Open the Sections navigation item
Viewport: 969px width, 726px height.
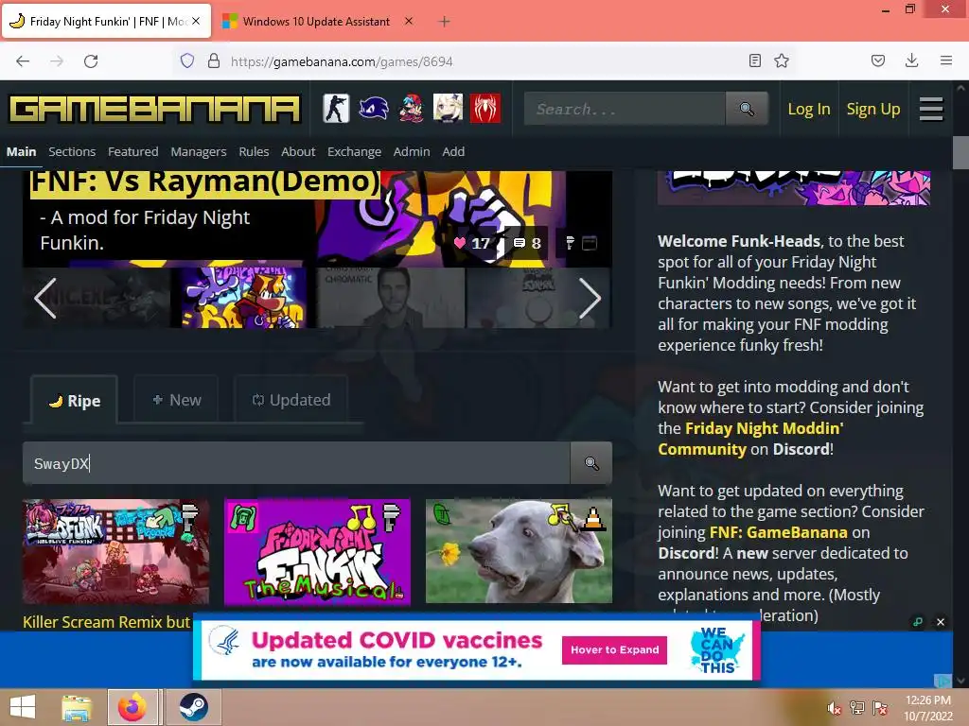point(72,152)
